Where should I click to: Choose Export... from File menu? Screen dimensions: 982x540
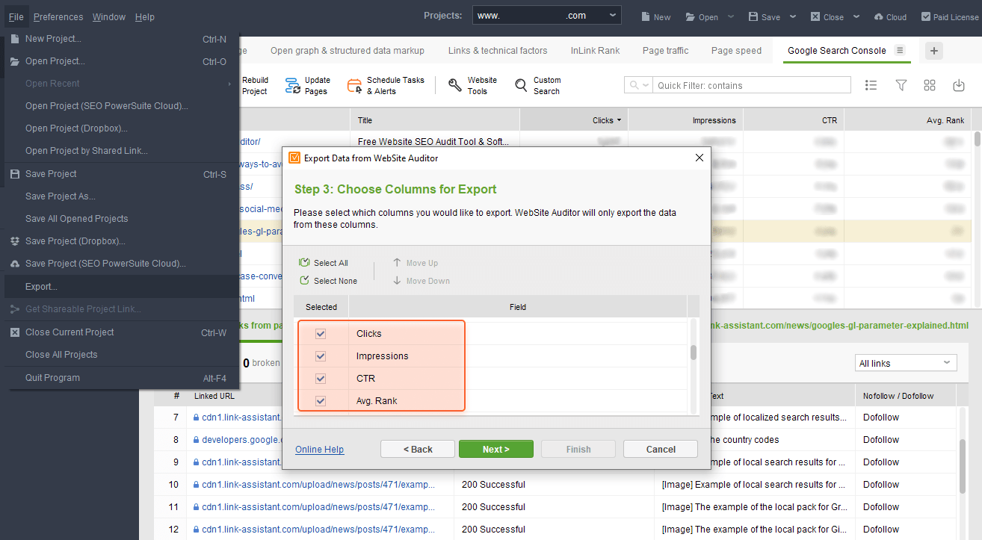tap(122, 286)
